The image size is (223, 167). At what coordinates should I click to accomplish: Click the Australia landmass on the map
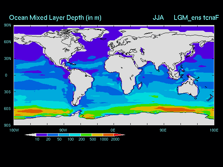188,89
